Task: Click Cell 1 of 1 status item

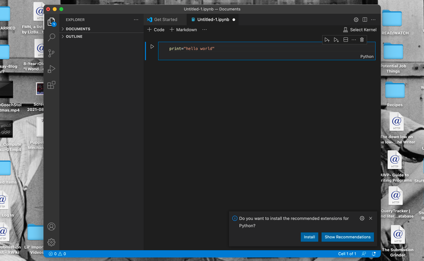Action: click(x=347, y=254)
